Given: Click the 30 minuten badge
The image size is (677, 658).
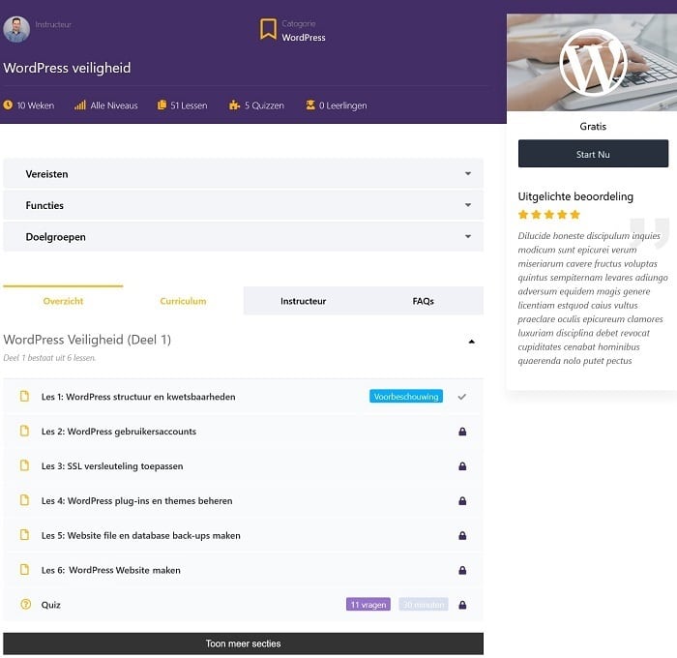Looking at the screenshot, I should point(424,604).
